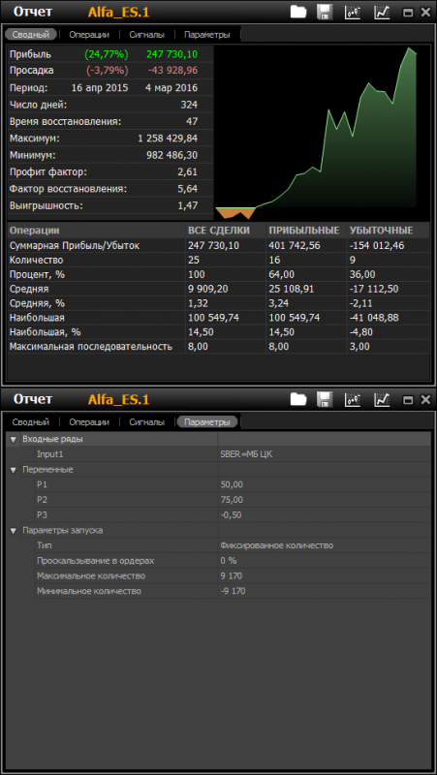This screenshot has height=775, width=437.
Task: Click the Профит фактор value 2,61
Action: click(187, 172)
